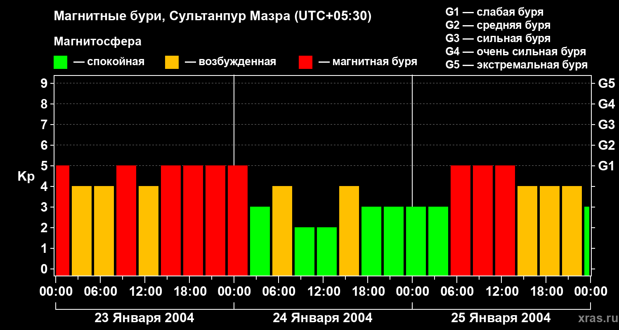This screenshot has width=619, height=330.
Task: Click the '— спокойная' legend label
Action: (109, 62)
